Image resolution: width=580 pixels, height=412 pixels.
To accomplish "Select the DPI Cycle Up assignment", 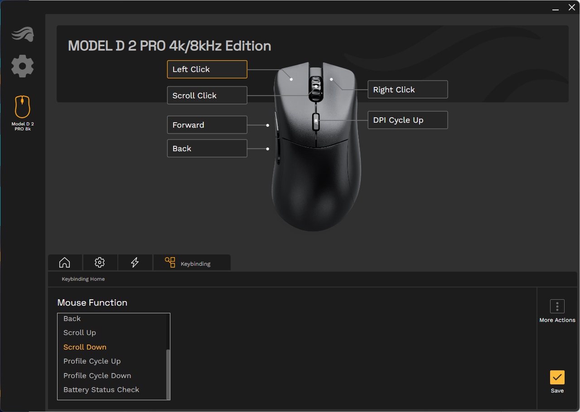I will pyautogui.click(x=407, y=120).
